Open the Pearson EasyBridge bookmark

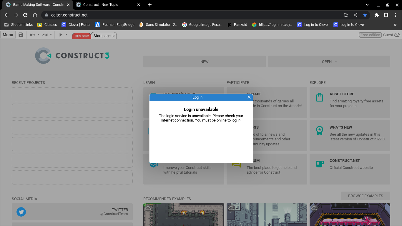(x=115, y=25)
